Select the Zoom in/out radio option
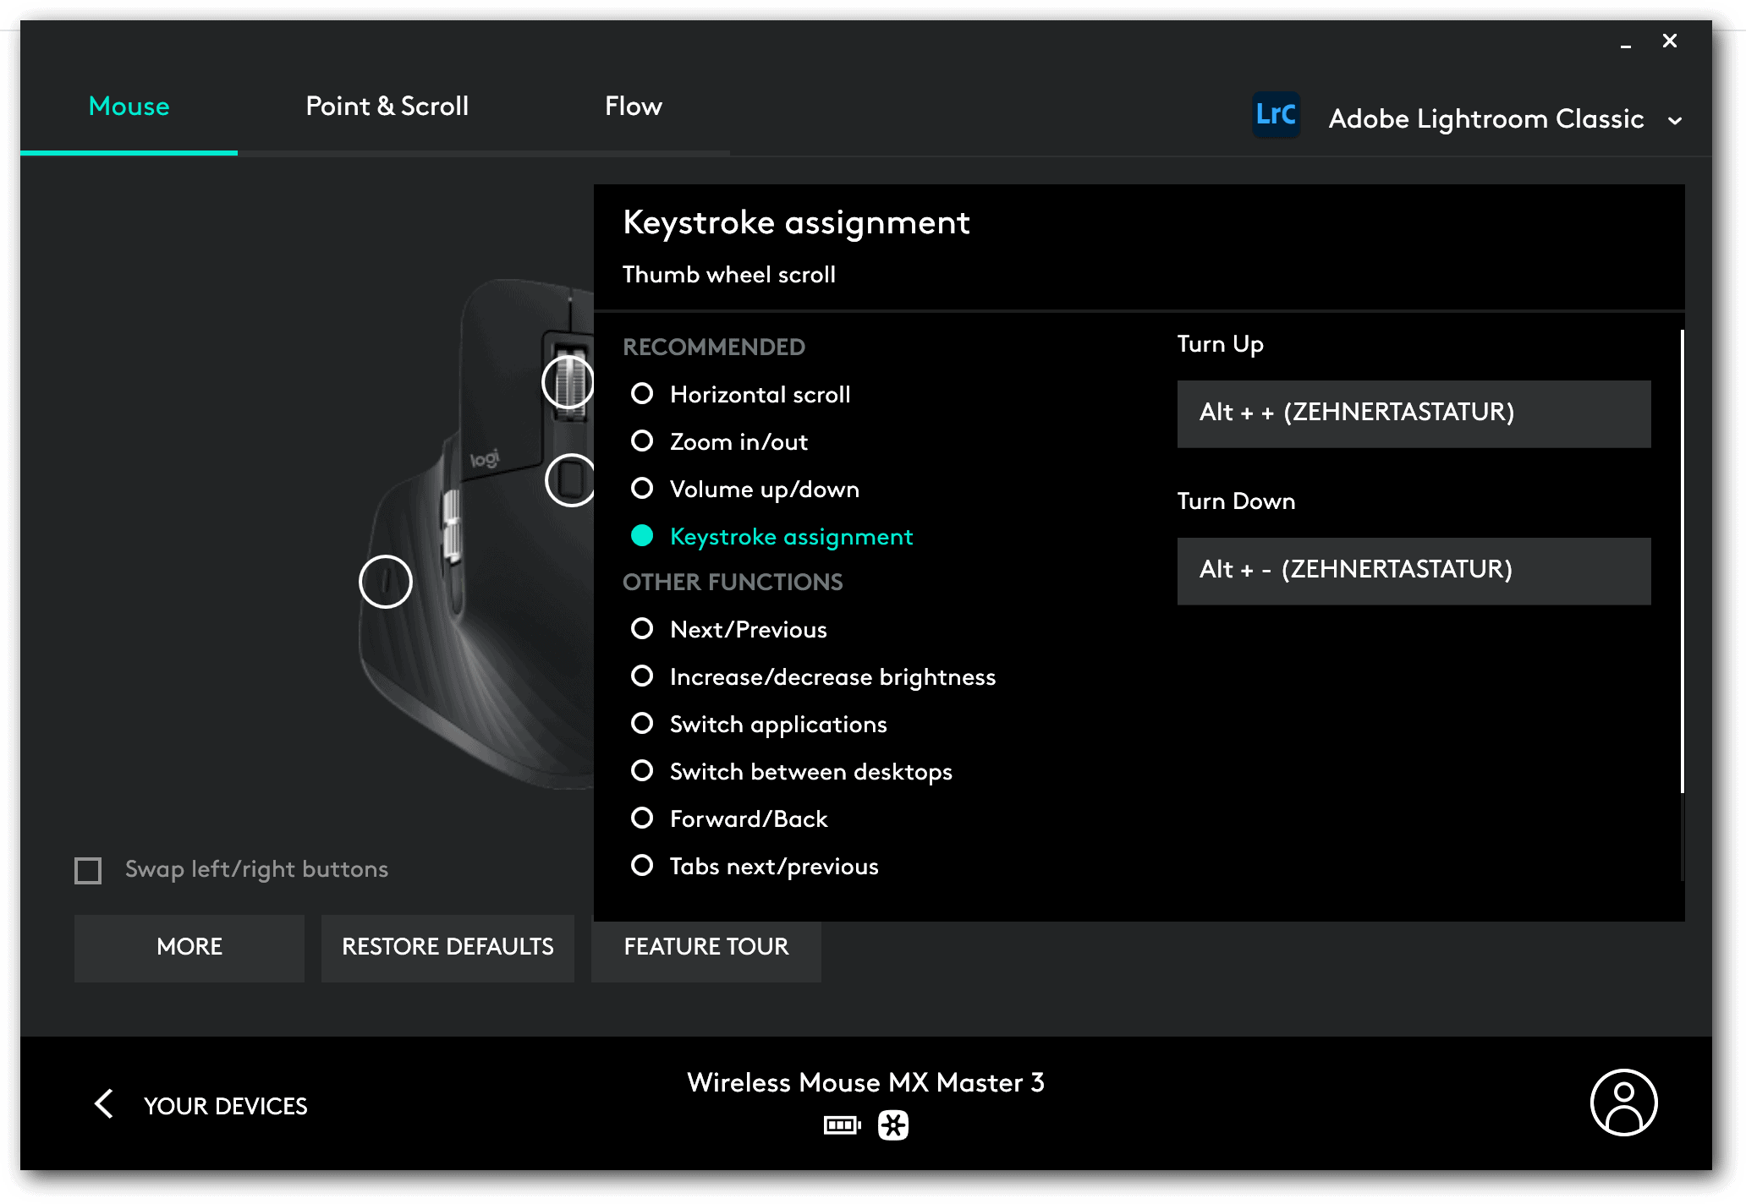The height and width of the screenshot is (1204, 1746). point(642,441)
